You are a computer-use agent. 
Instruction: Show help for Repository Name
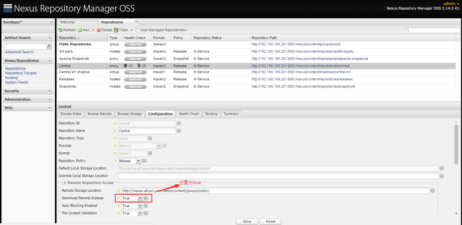tap(179, 131)
